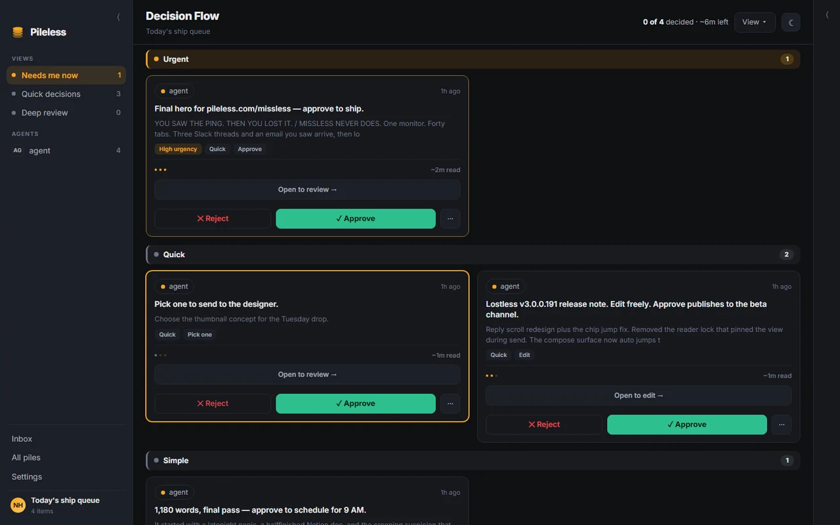
Task: Click Quick section count badge 2
Action: coord(787,255)
